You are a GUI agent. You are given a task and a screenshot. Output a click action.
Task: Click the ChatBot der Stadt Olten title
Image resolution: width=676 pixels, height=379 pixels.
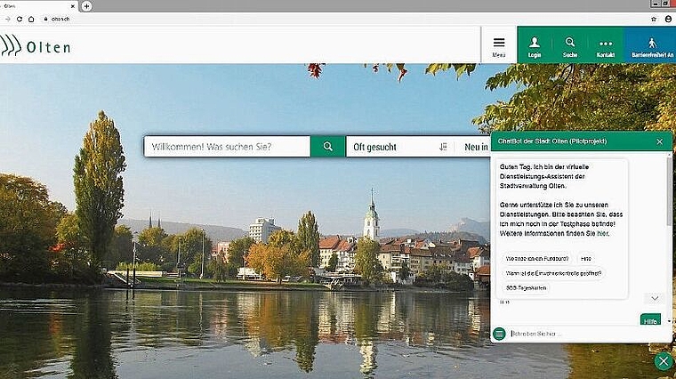(x=552, y=141)
